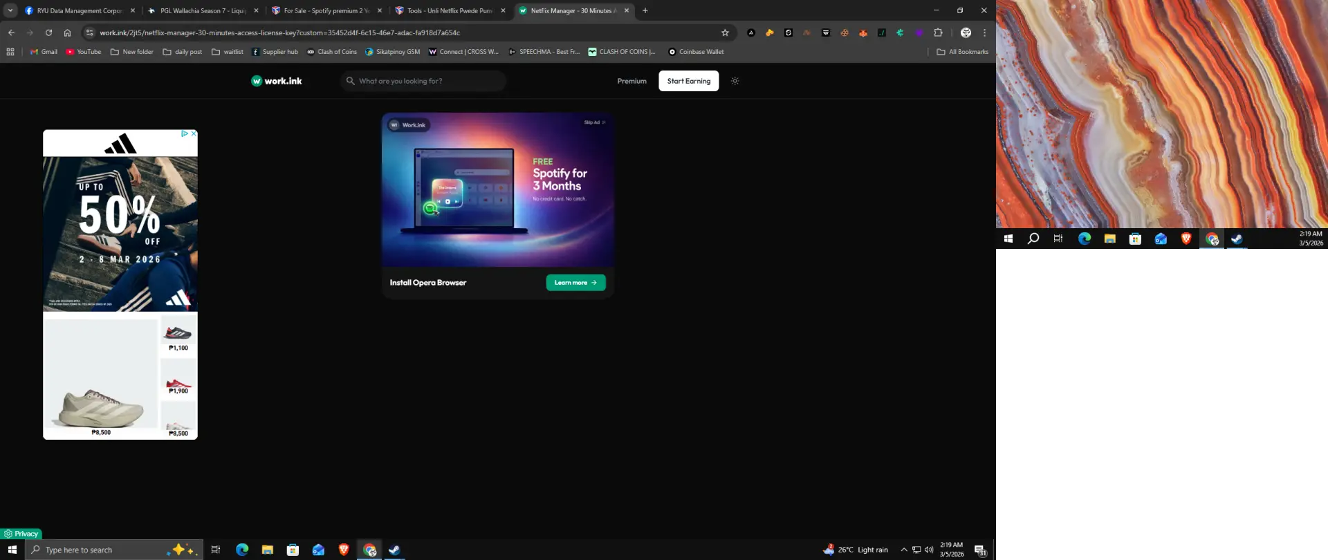Screen dimensions: 1328x560
Task: Toggle the light/dark theme sun icon
Action: pos(735,81)
